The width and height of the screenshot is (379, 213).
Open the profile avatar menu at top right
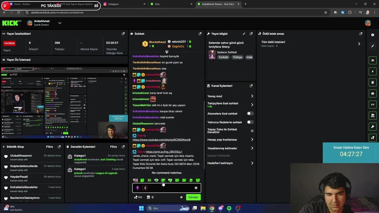pyautogui.click(x=368, y=23)
